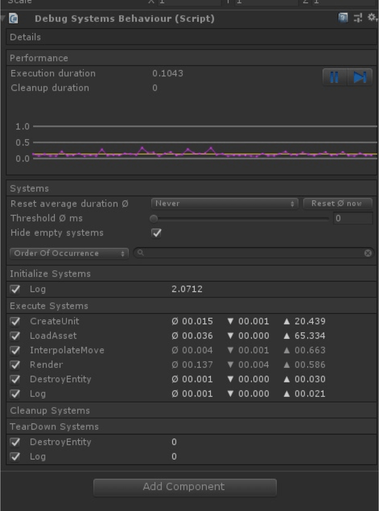Open the component settings gear menu
The image size is (379, 511).
pyautogui.click(x=372, y=18)
